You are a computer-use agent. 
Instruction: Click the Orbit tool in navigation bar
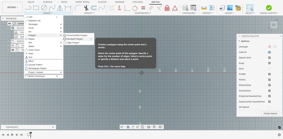coord(122,127)
